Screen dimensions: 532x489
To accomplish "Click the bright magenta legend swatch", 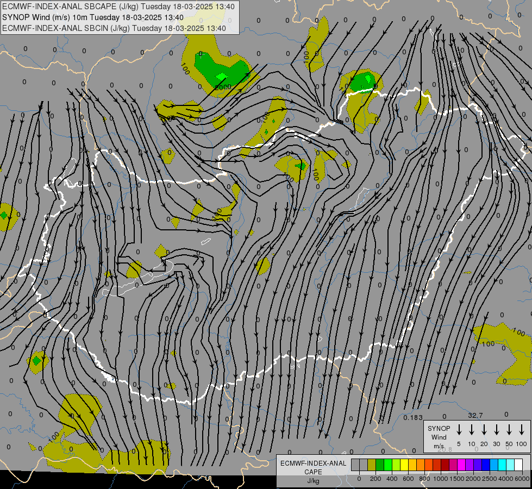I will pyautogui.click(x=461, y=465).
